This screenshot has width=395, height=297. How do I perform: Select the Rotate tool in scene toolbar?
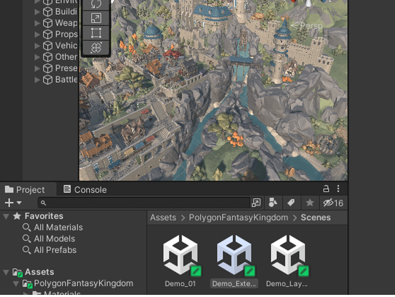click(x=96, y=4)
